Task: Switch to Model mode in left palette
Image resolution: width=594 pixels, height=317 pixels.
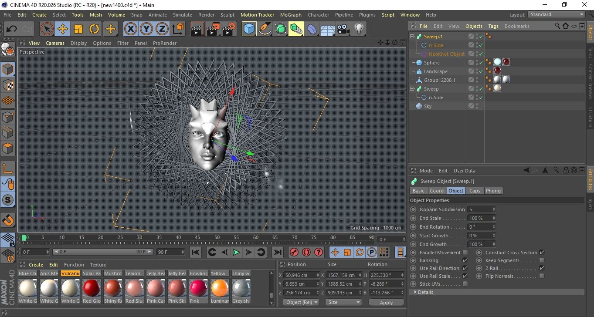Action: click(x=8, y=70)
